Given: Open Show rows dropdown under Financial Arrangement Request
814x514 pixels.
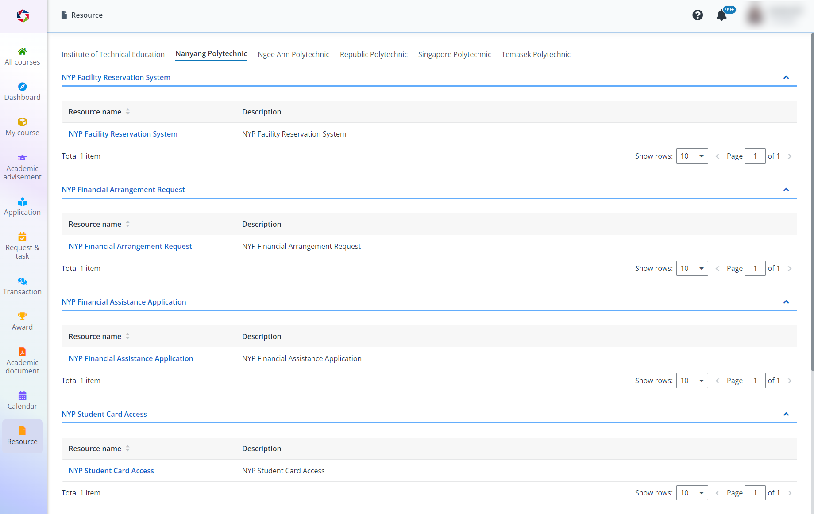Looking at the screenshot, I should [692, 268].
